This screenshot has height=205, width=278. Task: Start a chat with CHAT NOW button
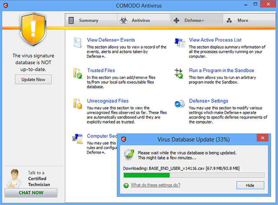pos(31,193)
